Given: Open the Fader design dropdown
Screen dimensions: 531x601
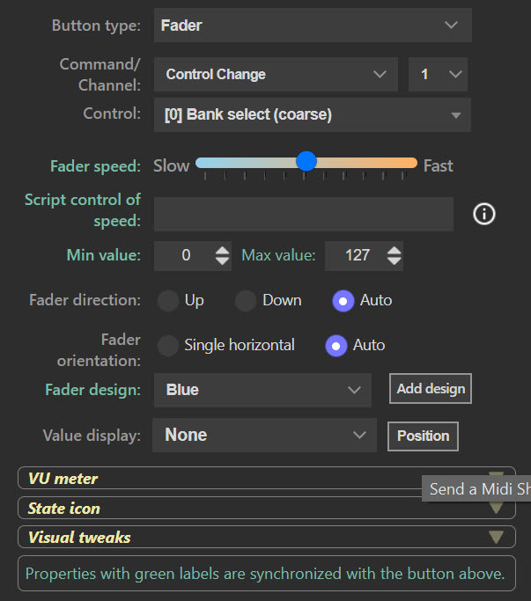Looking at the screenshot, I should 262,390.
